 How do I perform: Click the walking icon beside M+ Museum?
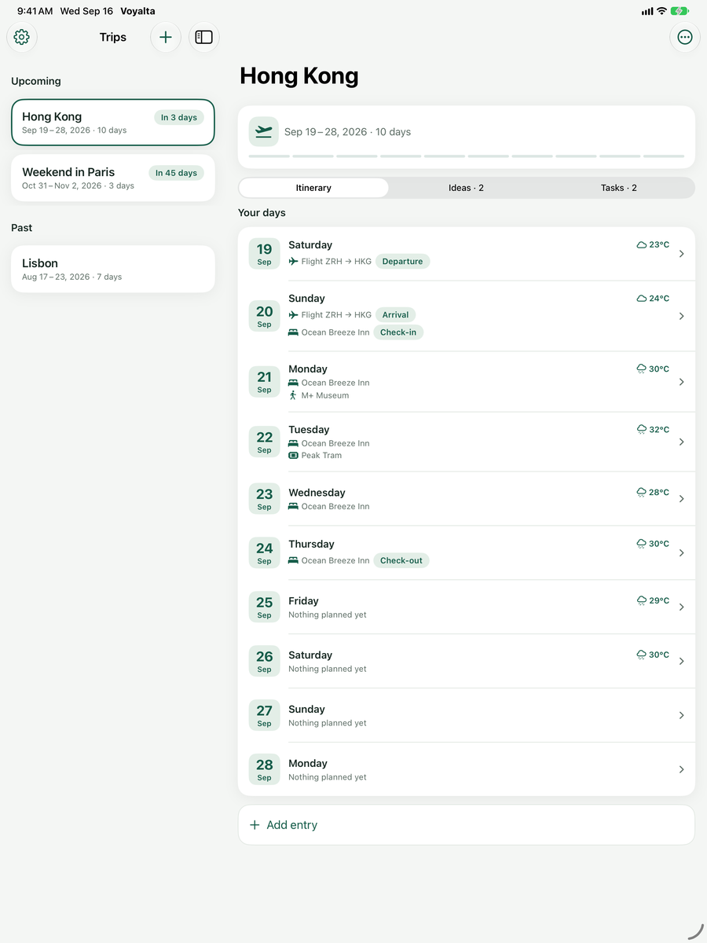[x=293, y=395]
